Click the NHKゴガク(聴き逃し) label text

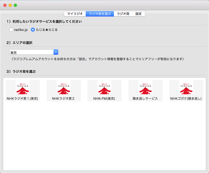(x=186, y=98)
